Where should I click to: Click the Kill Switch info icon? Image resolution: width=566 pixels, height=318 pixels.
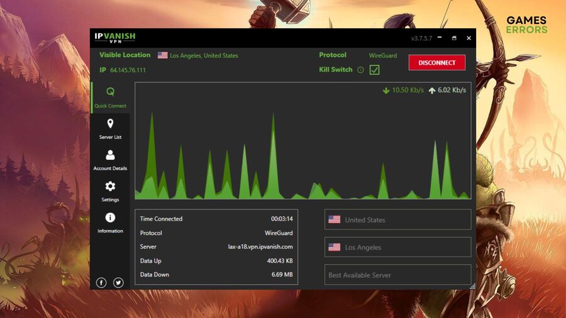click(x=360, y=70)
